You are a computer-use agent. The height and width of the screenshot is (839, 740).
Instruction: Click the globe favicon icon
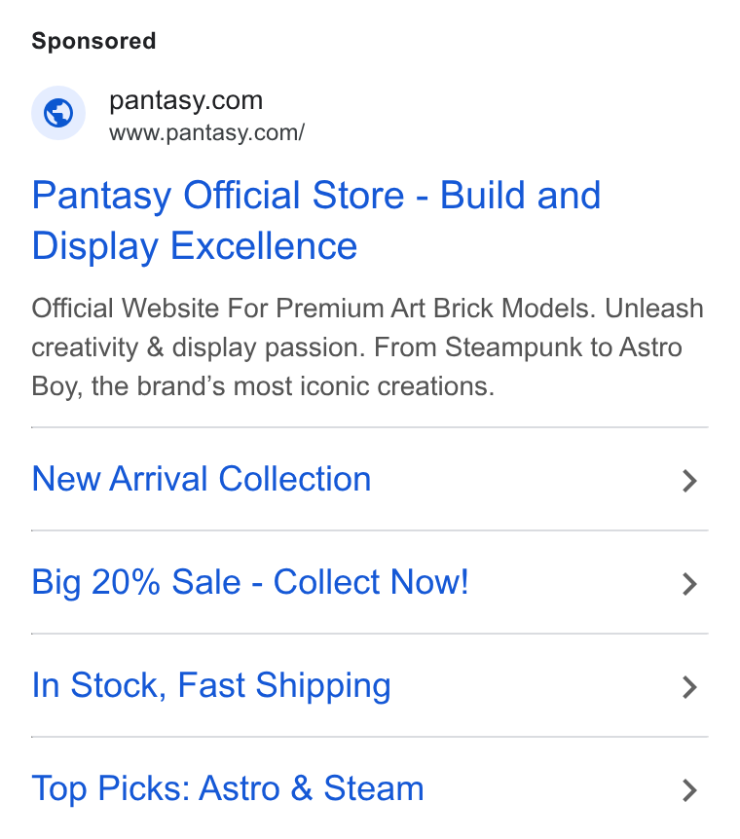pos(58,113)
